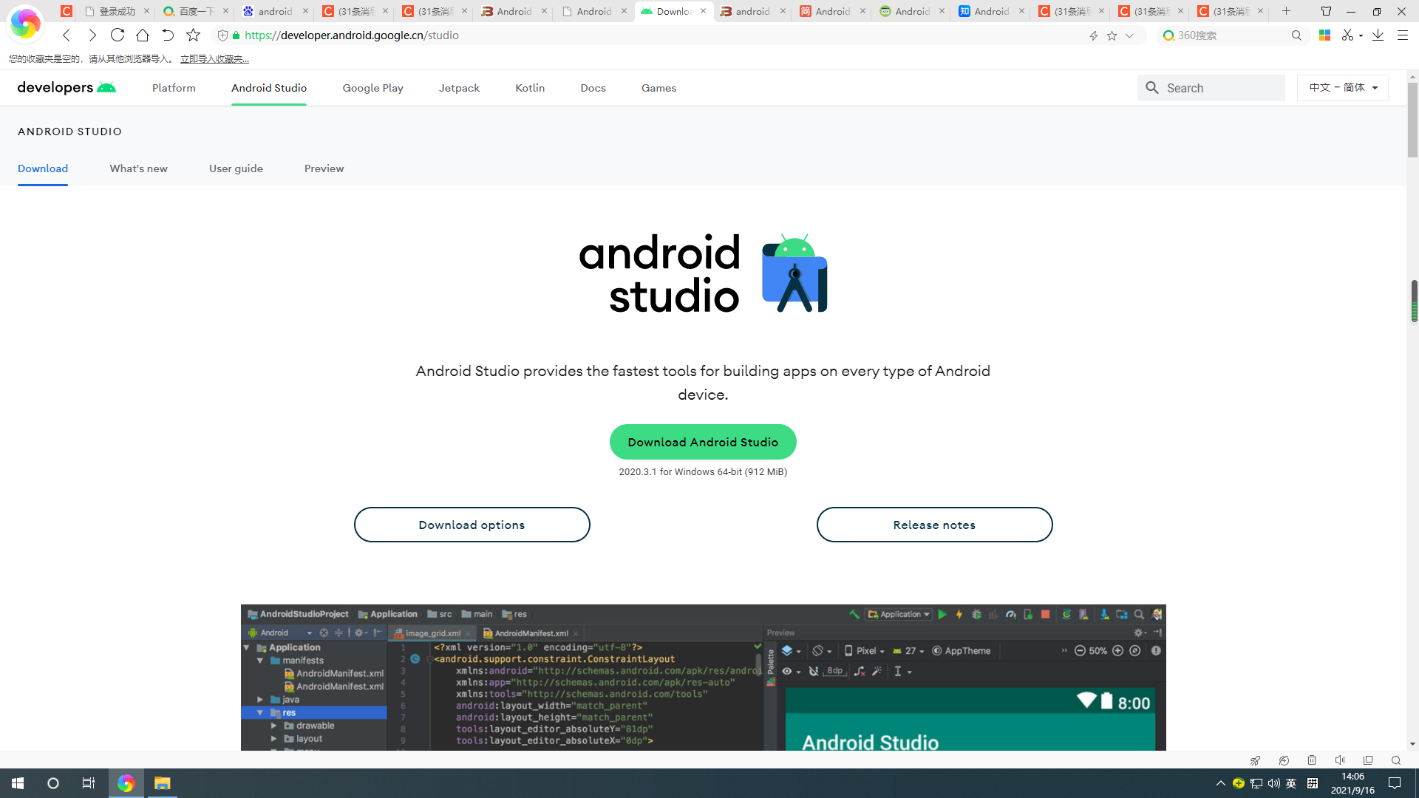Select the Android Studio nav item
The width and height of the screenshot is (1419, 798).
pos(269,88)
